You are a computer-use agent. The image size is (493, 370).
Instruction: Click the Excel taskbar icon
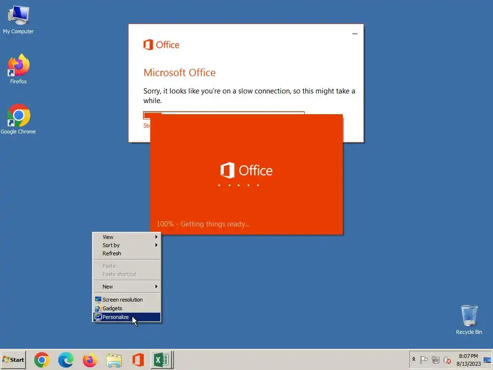162,360
